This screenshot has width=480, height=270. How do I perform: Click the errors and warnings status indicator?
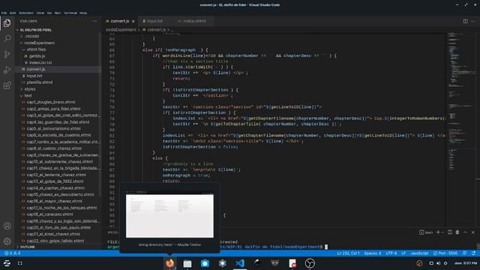[13, 253]
